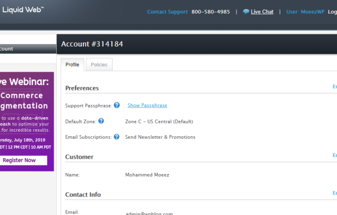Select Send Newsletter & Promotions text
Image resolution: width=337 pixels, height=215 pixels.
coord(160,137)
